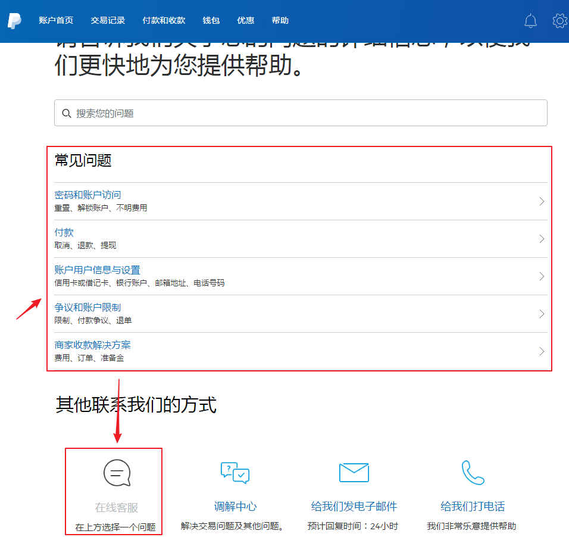Open the notifications bell icon
Screen dimensions: 569x537
pyautogui.click(x=530, y=21)
